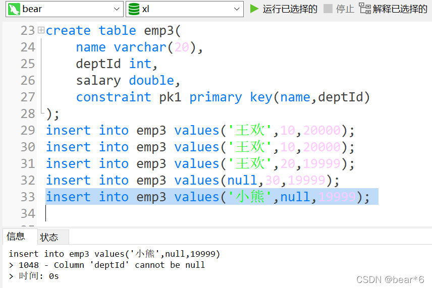
Task: Click the green run triangle icon
Action: click(x=254, y=9)
